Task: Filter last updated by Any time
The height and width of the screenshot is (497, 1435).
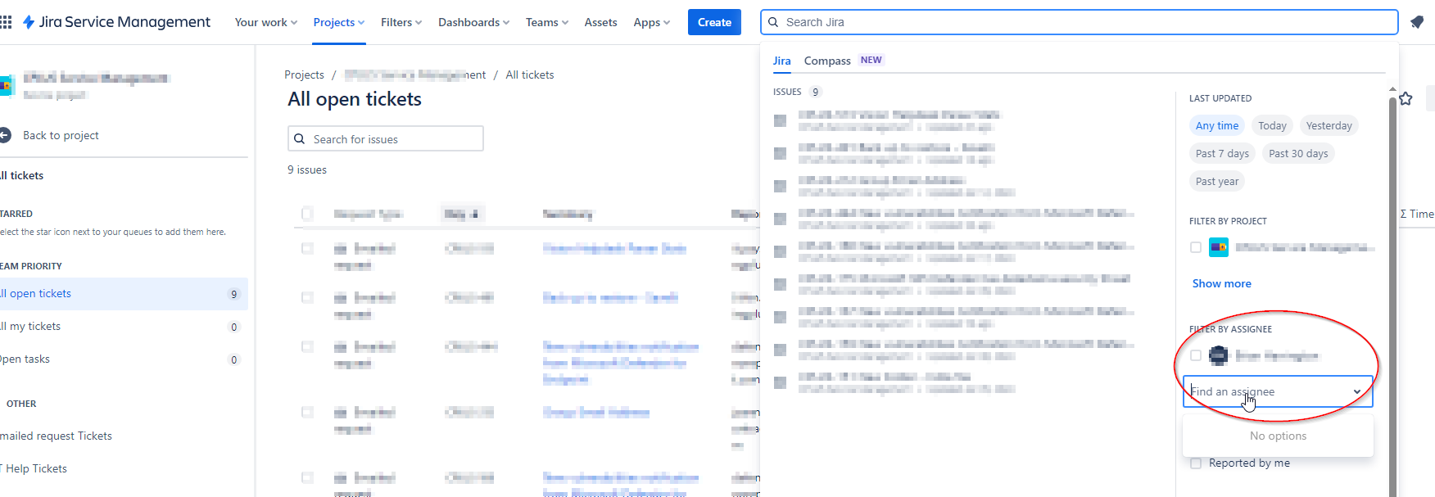Action: 1217,125
